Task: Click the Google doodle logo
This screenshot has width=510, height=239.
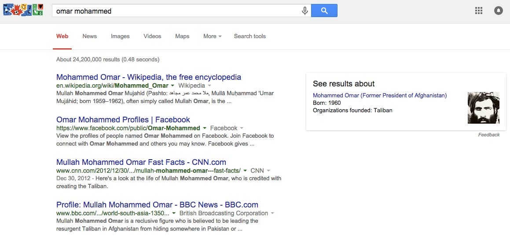Action: (x=23, y=10)
